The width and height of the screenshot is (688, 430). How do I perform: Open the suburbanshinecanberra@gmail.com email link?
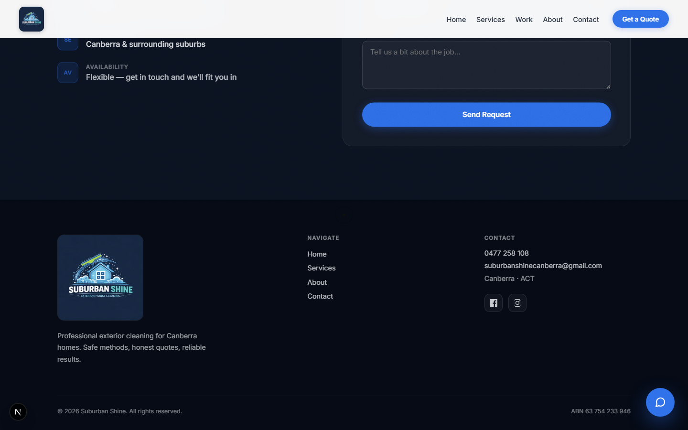pos(543,266)
